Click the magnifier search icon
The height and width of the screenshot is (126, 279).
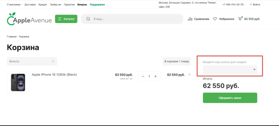pos(88,19)
